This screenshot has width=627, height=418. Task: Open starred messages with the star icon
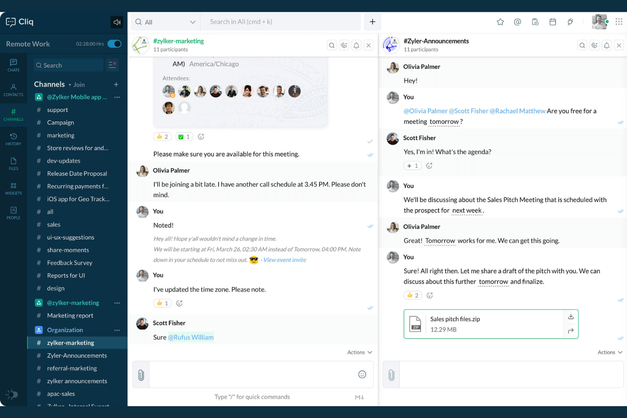click(x=500, y=22)
